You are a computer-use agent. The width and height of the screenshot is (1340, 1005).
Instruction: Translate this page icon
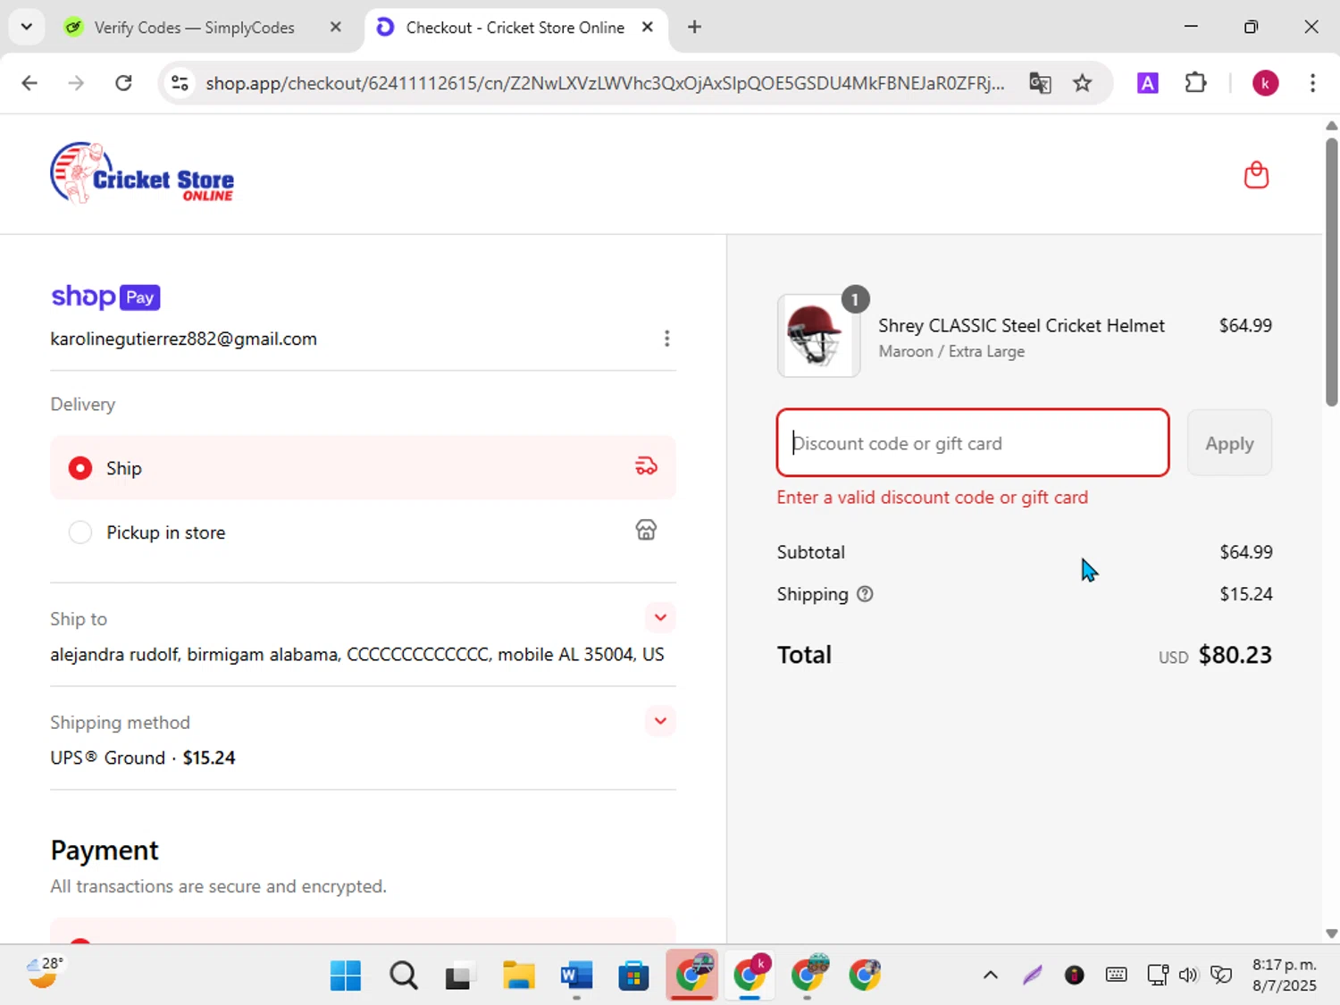click(1040, 83)
